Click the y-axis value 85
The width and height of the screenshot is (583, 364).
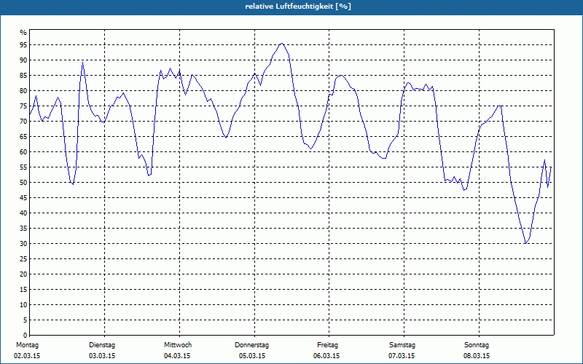(23, 76)
